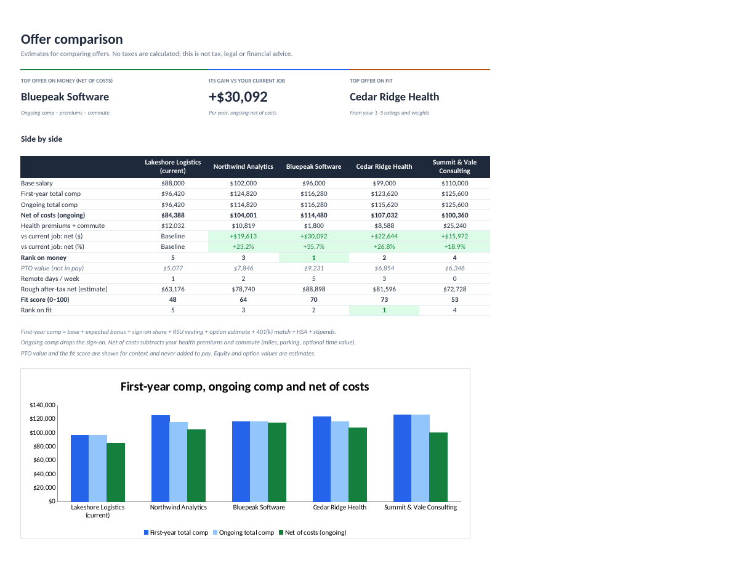Click the '+$19,613' green gain cell

tap(243, 236)
